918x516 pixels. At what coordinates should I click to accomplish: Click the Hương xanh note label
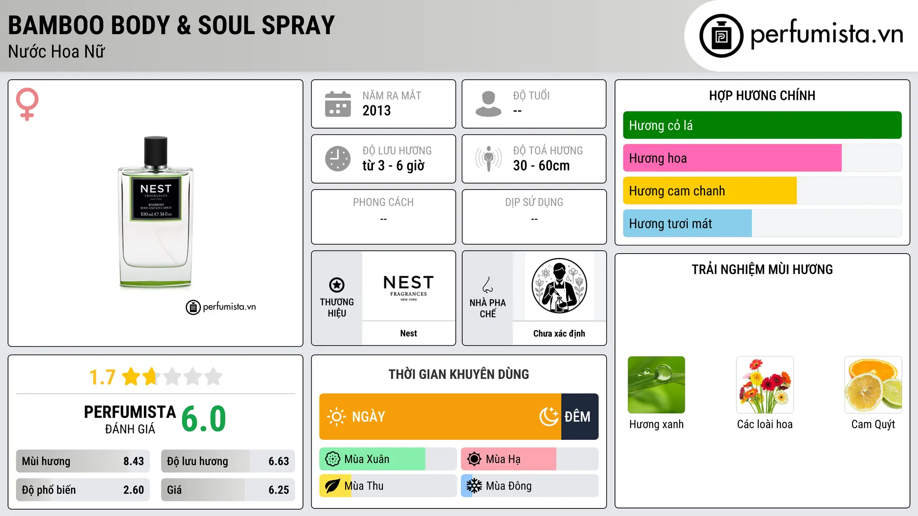(x=656, y=424)
